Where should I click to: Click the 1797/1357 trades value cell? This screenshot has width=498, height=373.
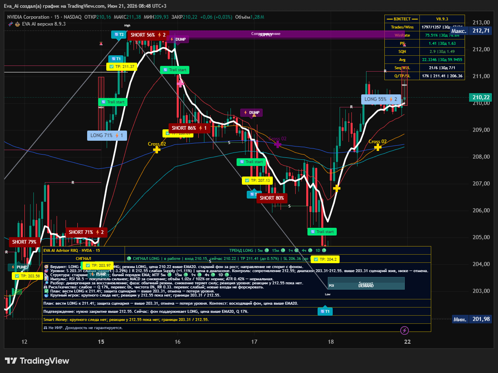pos(442,27)
